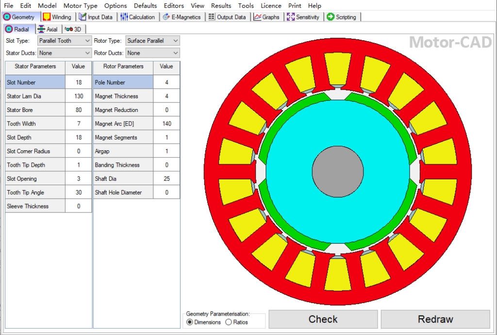Edit the Tooth Width value

79,124
